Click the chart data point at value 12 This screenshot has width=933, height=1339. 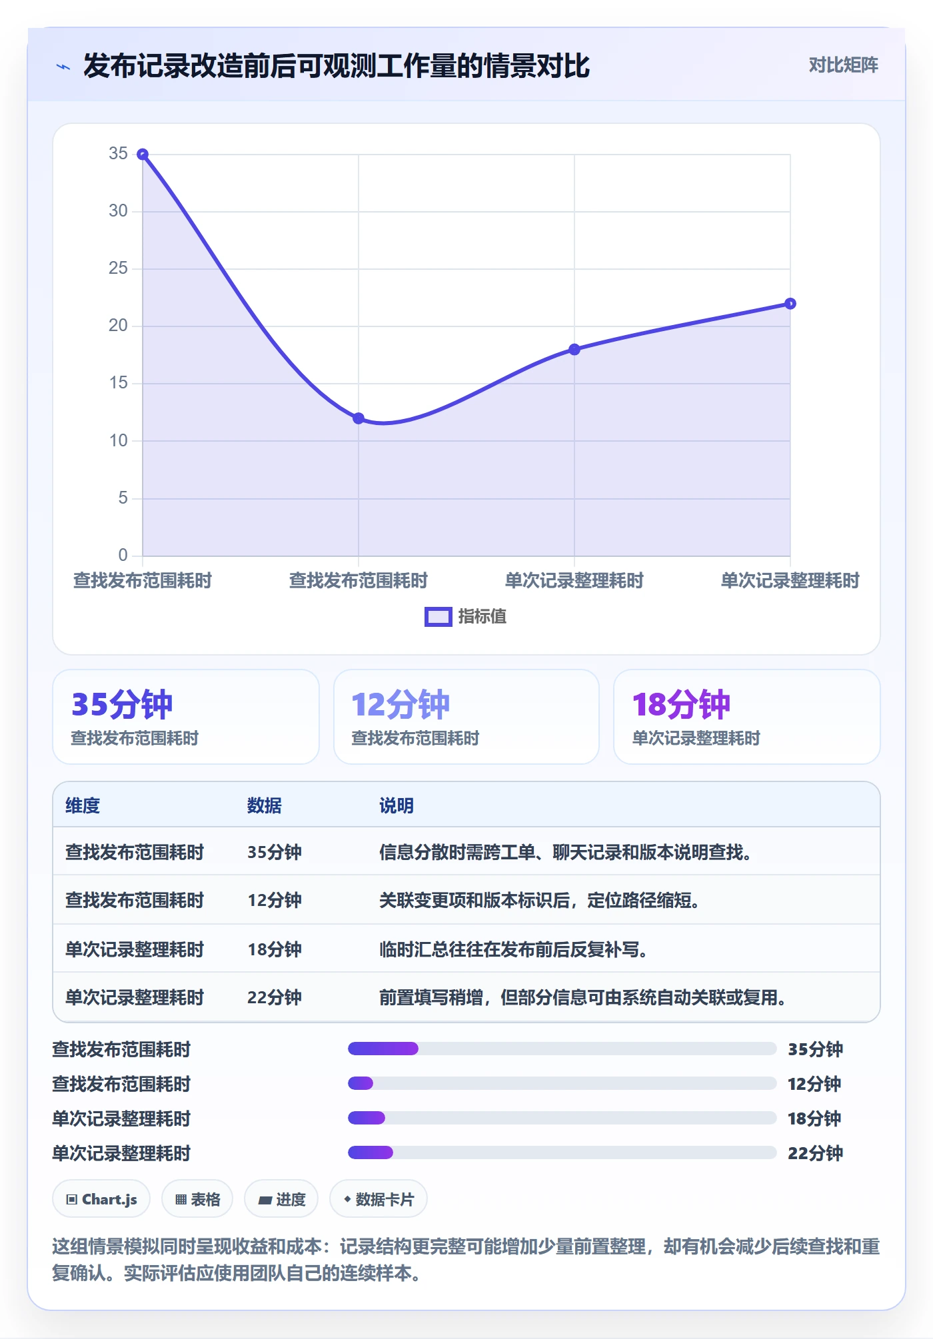[359, 418]
